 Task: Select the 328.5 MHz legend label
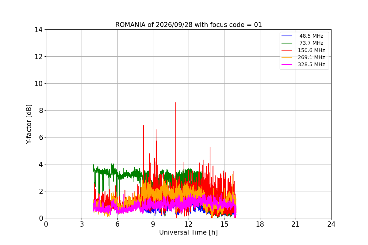[x=311, y=65]
